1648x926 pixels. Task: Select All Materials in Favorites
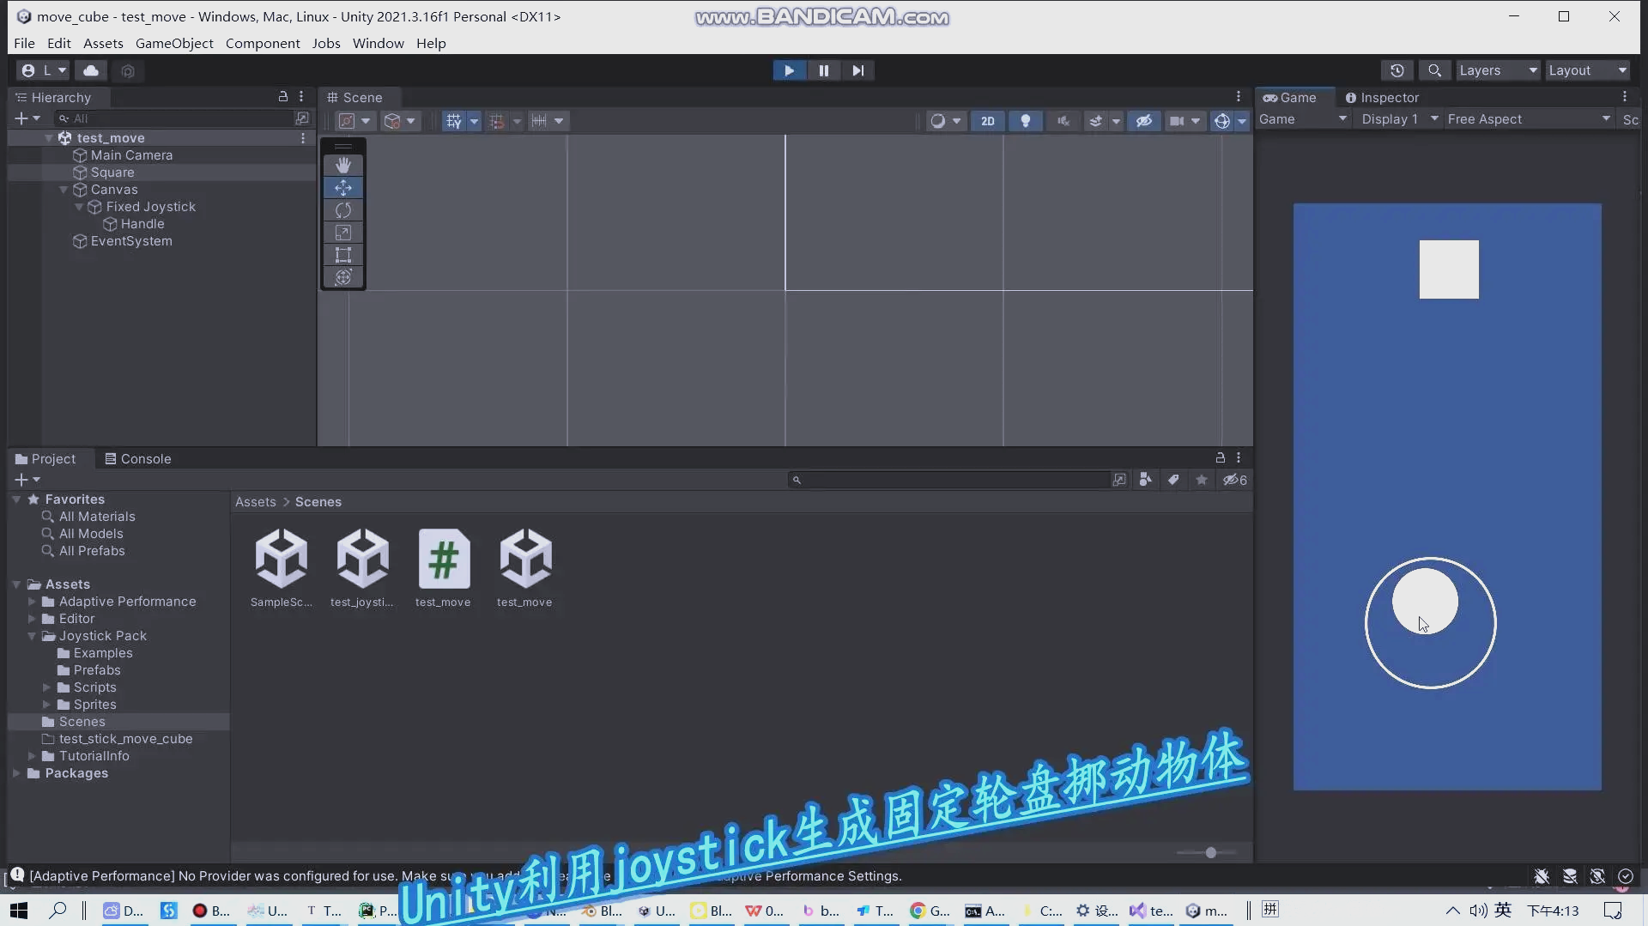pos(97,517)
